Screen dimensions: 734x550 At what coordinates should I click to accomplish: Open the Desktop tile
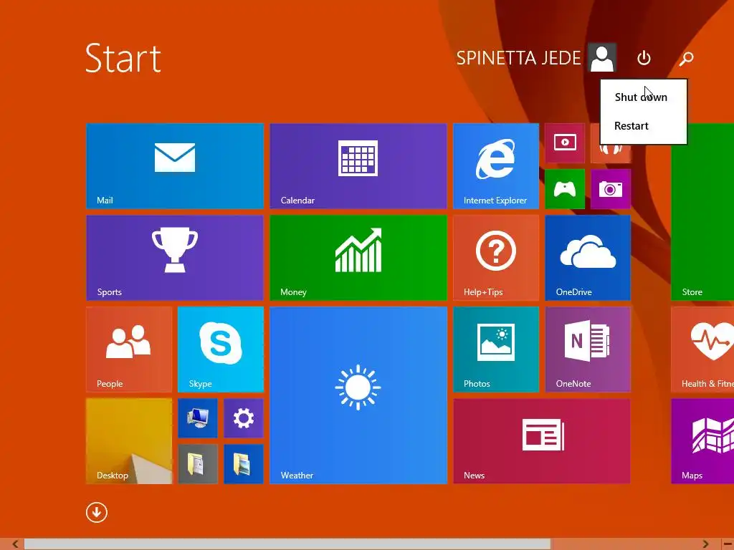tap(129, 441)
